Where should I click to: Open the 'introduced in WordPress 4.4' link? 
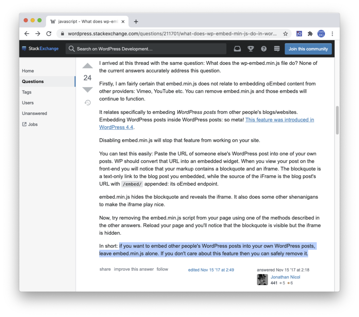click(279, 120)
